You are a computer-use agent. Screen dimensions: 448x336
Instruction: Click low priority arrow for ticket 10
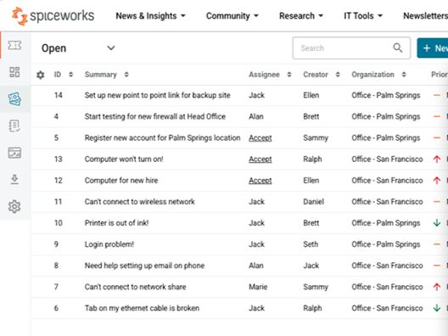(437, 223)
